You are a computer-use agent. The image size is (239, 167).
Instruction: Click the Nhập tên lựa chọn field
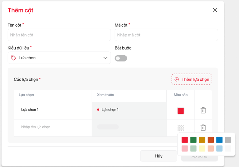[x=53, y=127]
